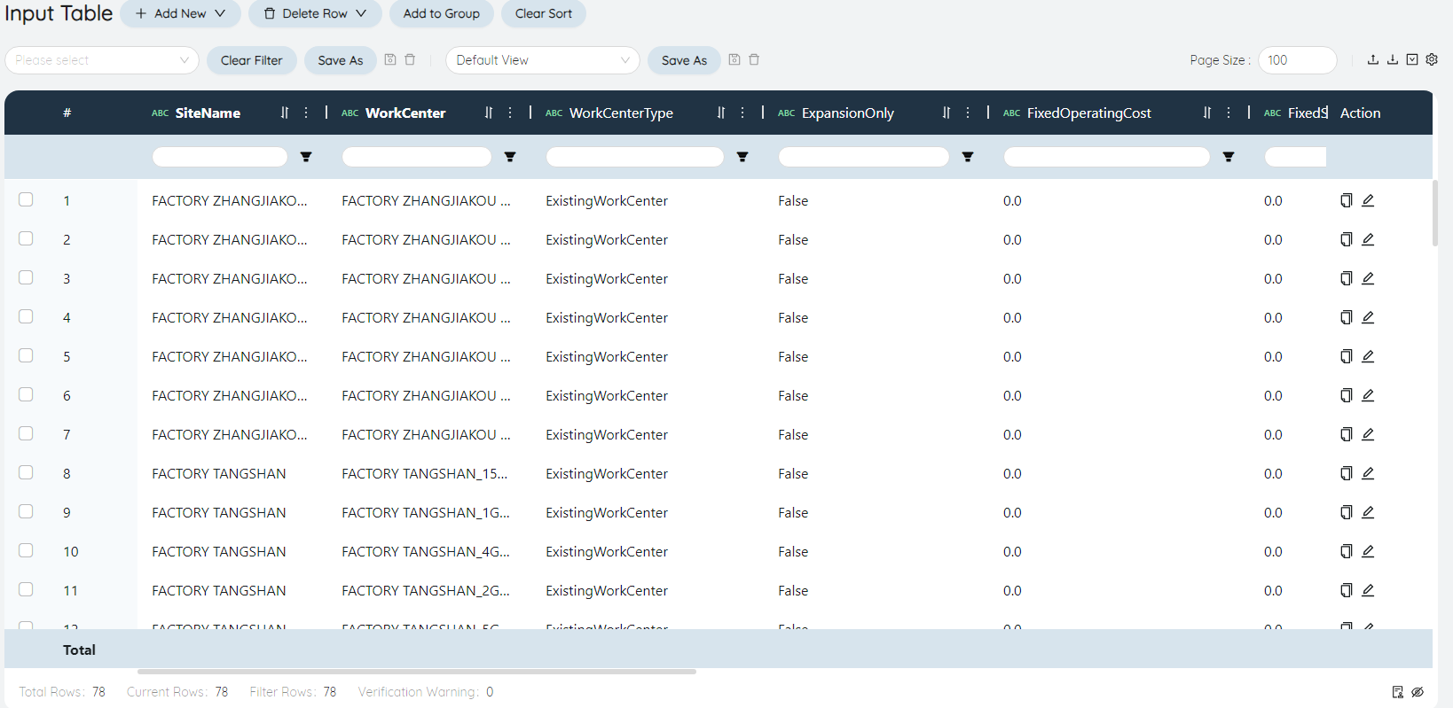The image size is (1453, 708).
Task: Edit row 1 using the pencil icon
Action: [x=1368, y=200]
